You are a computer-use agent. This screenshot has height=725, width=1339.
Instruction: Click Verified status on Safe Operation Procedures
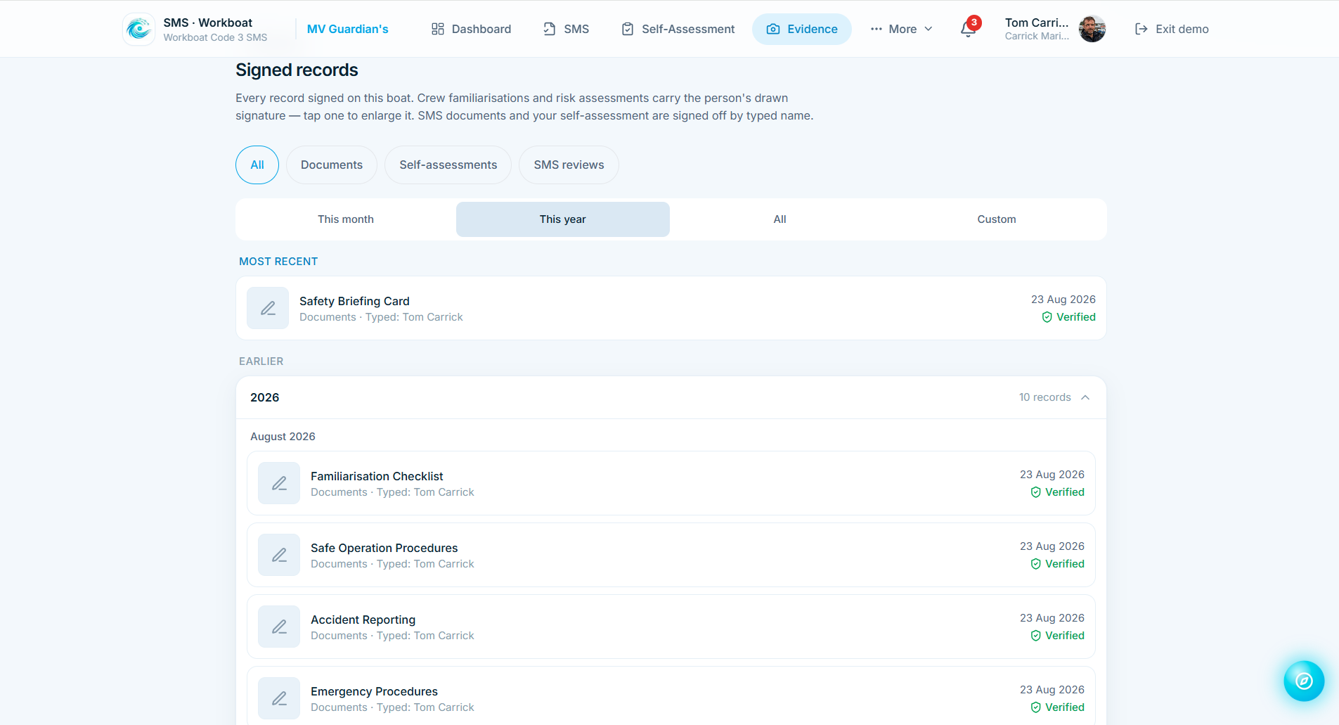tap(1057, 564)
